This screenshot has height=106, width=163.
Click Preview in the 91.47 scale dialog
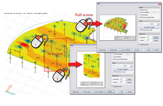click(137, 50)
